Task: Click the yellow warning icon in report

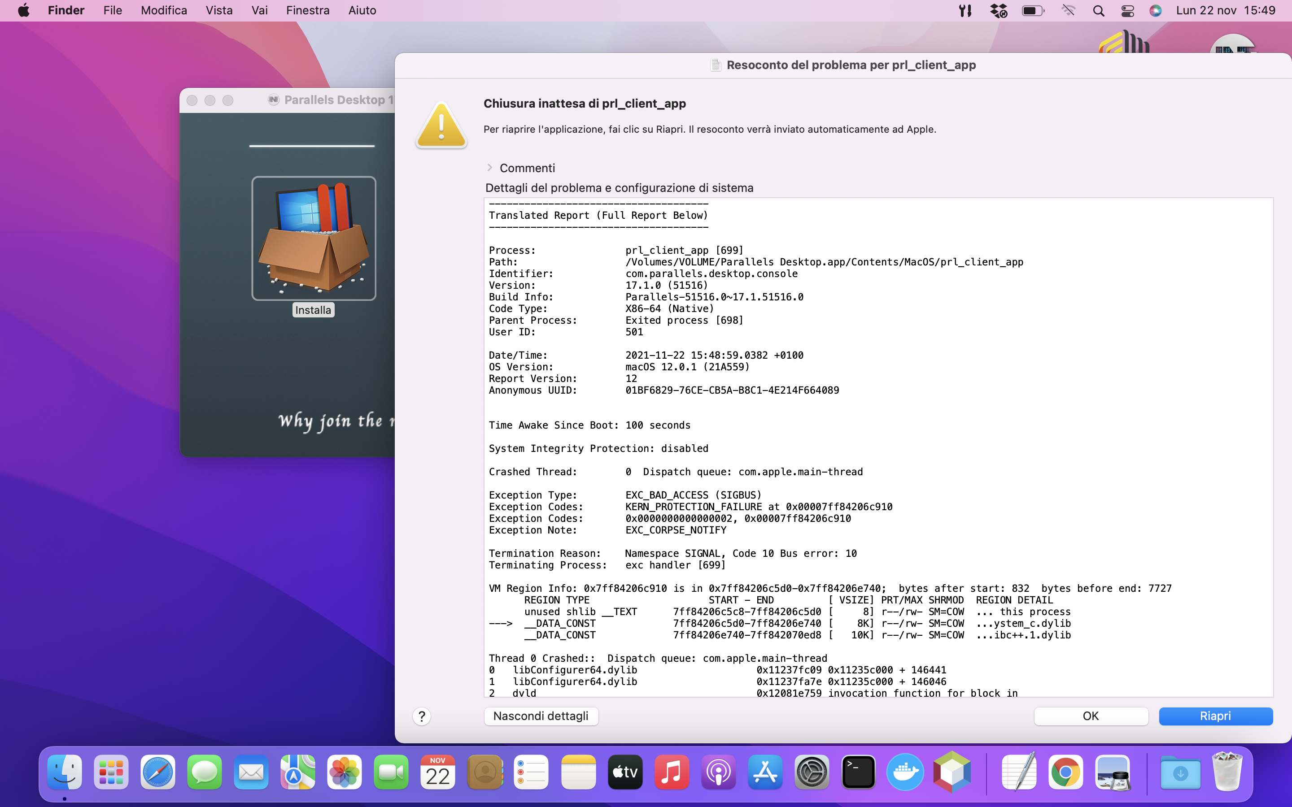Action: point(441,126)
